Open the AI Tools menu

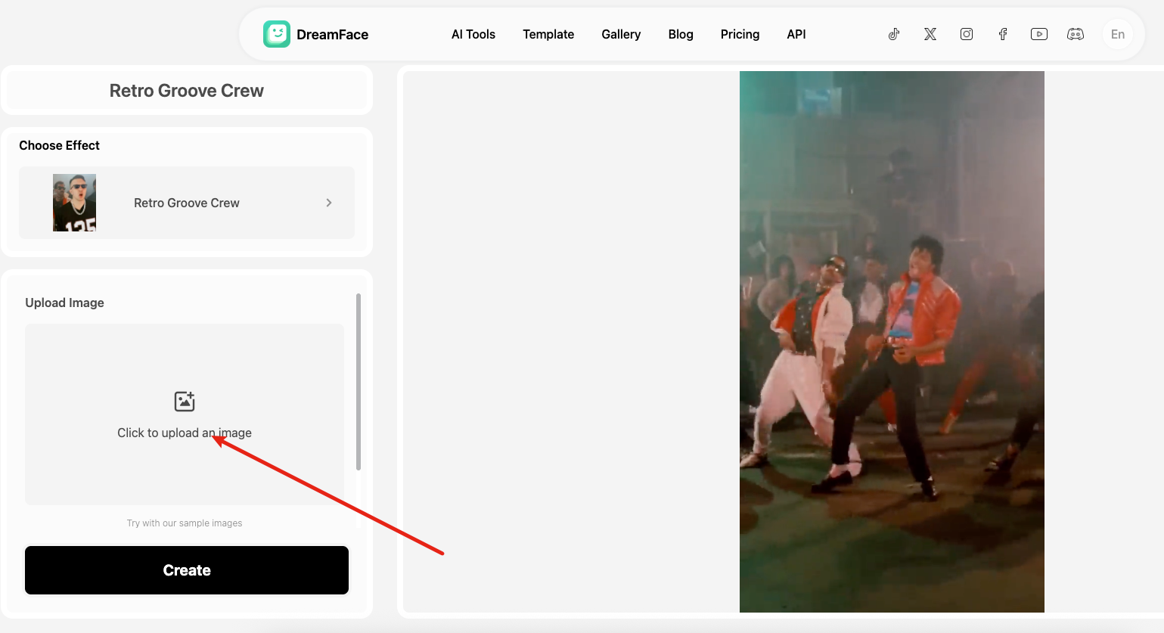[x=473, y=34]
